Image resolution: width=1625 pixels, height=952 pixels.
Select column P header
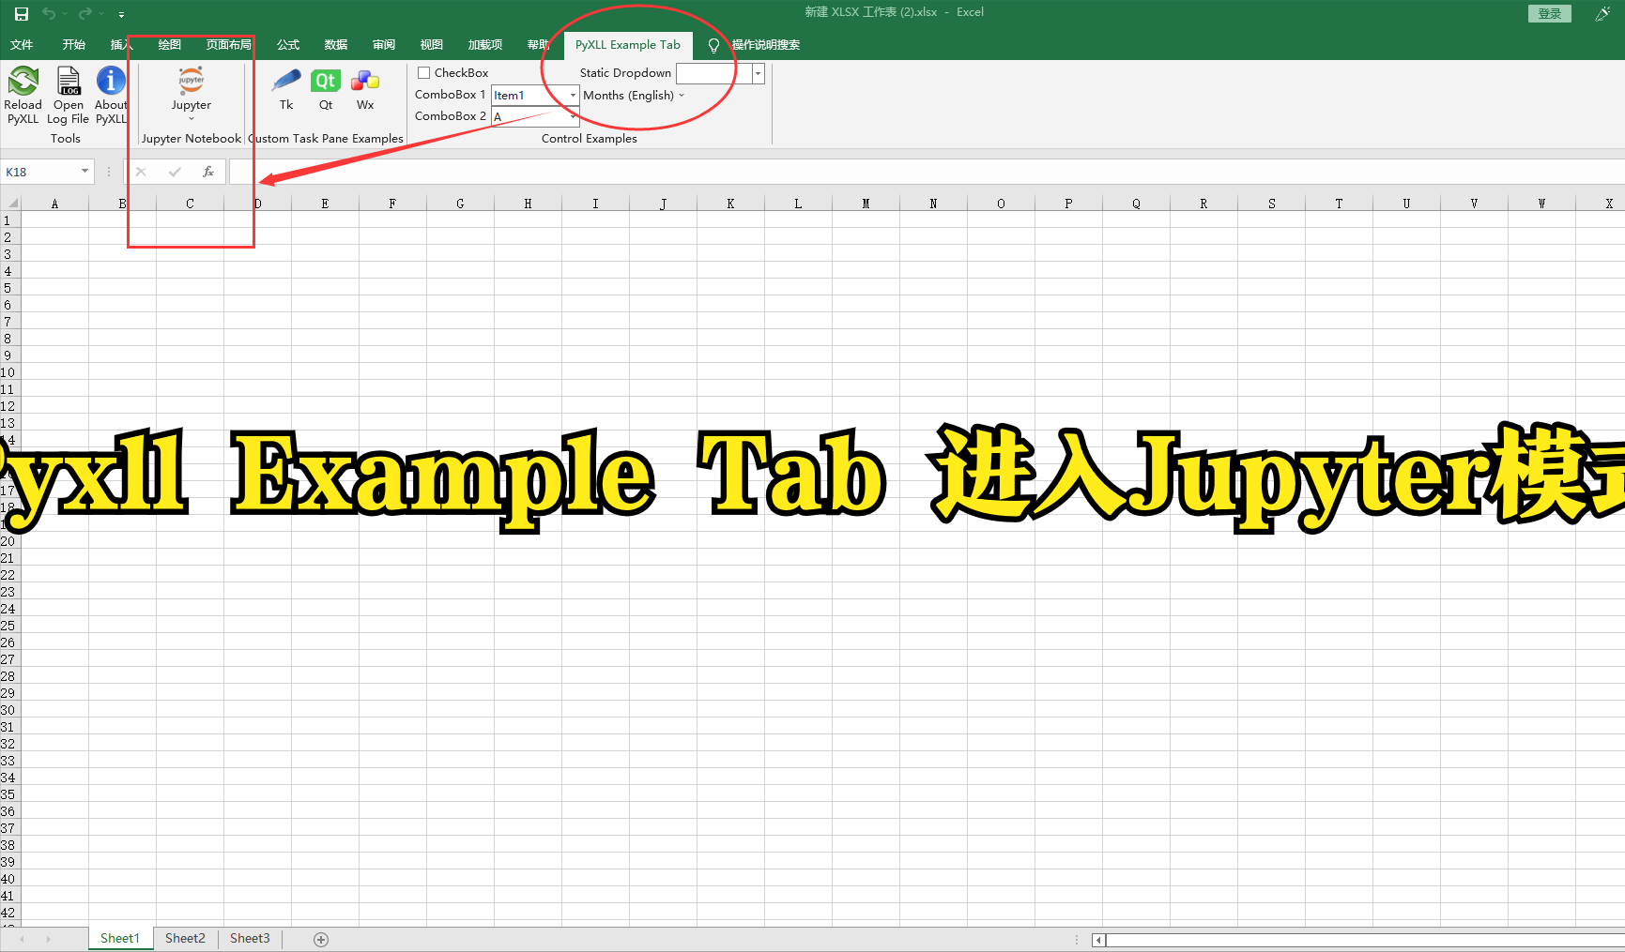pyautogui.click(x=1068, y=203)
